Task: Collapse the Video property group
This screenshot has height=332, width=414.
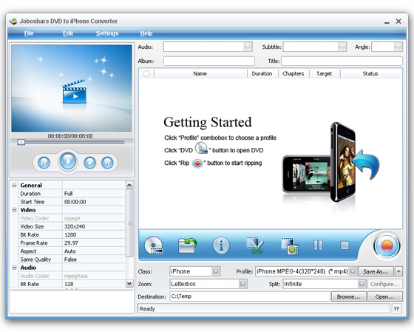Action: (14, 210)
